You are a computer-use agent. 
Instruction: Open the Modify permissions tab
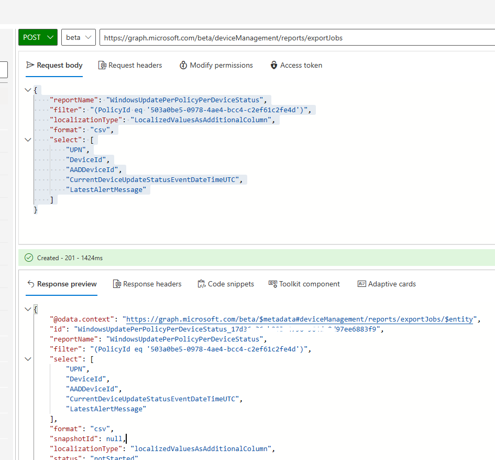(216, 66)
